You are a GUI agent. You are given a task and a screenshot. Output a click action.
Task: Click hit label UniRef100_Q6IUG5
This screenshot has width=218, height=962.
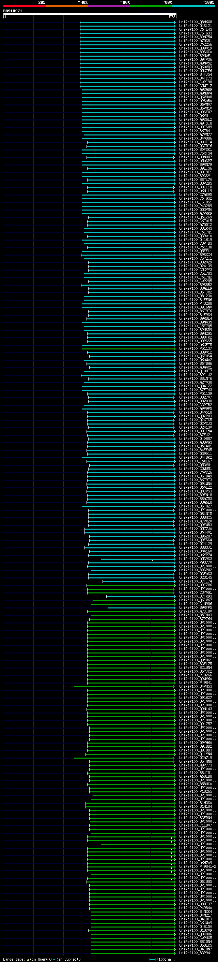[195, 881]
